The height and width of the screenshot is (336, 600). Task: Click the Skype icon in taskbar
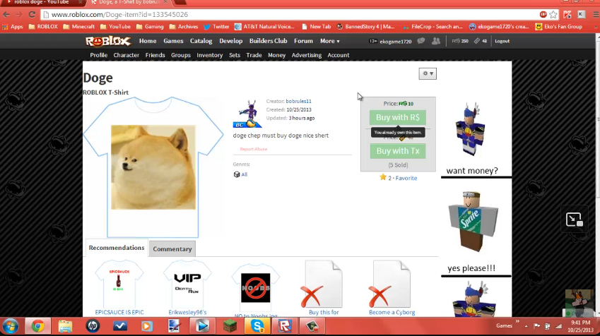point(259,326)
